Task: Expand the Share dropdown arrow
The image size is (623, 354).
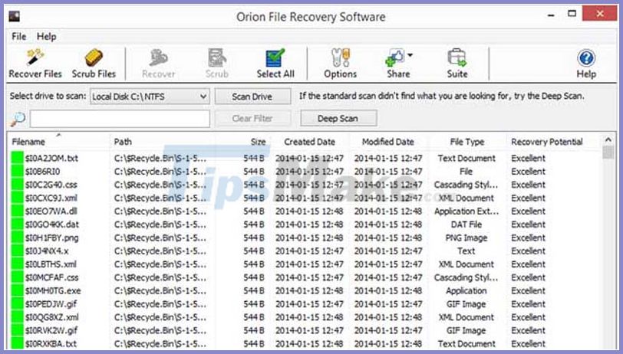Action: [410, 55]
